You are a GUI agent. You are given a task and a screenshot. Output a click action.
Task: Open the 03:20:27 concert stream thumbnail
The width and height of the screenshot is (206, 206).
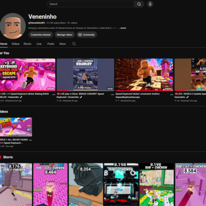pos(85,75)
